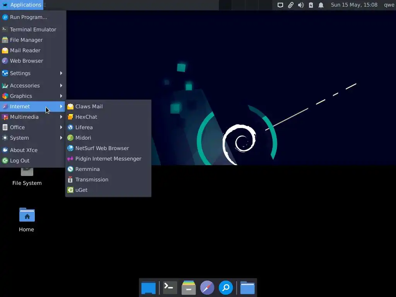Image resolution: width=396 pixels, height=297 pixels.
Task: Click the battery power tray icon
Action: tap(311, 5)
